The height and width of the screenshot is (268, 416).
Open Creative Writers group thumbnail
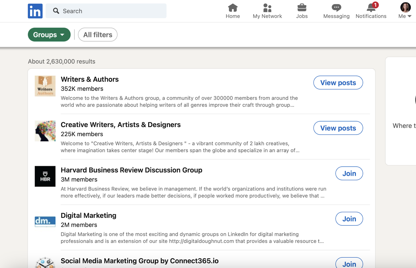pyautogui.click(x=45, y=131)
